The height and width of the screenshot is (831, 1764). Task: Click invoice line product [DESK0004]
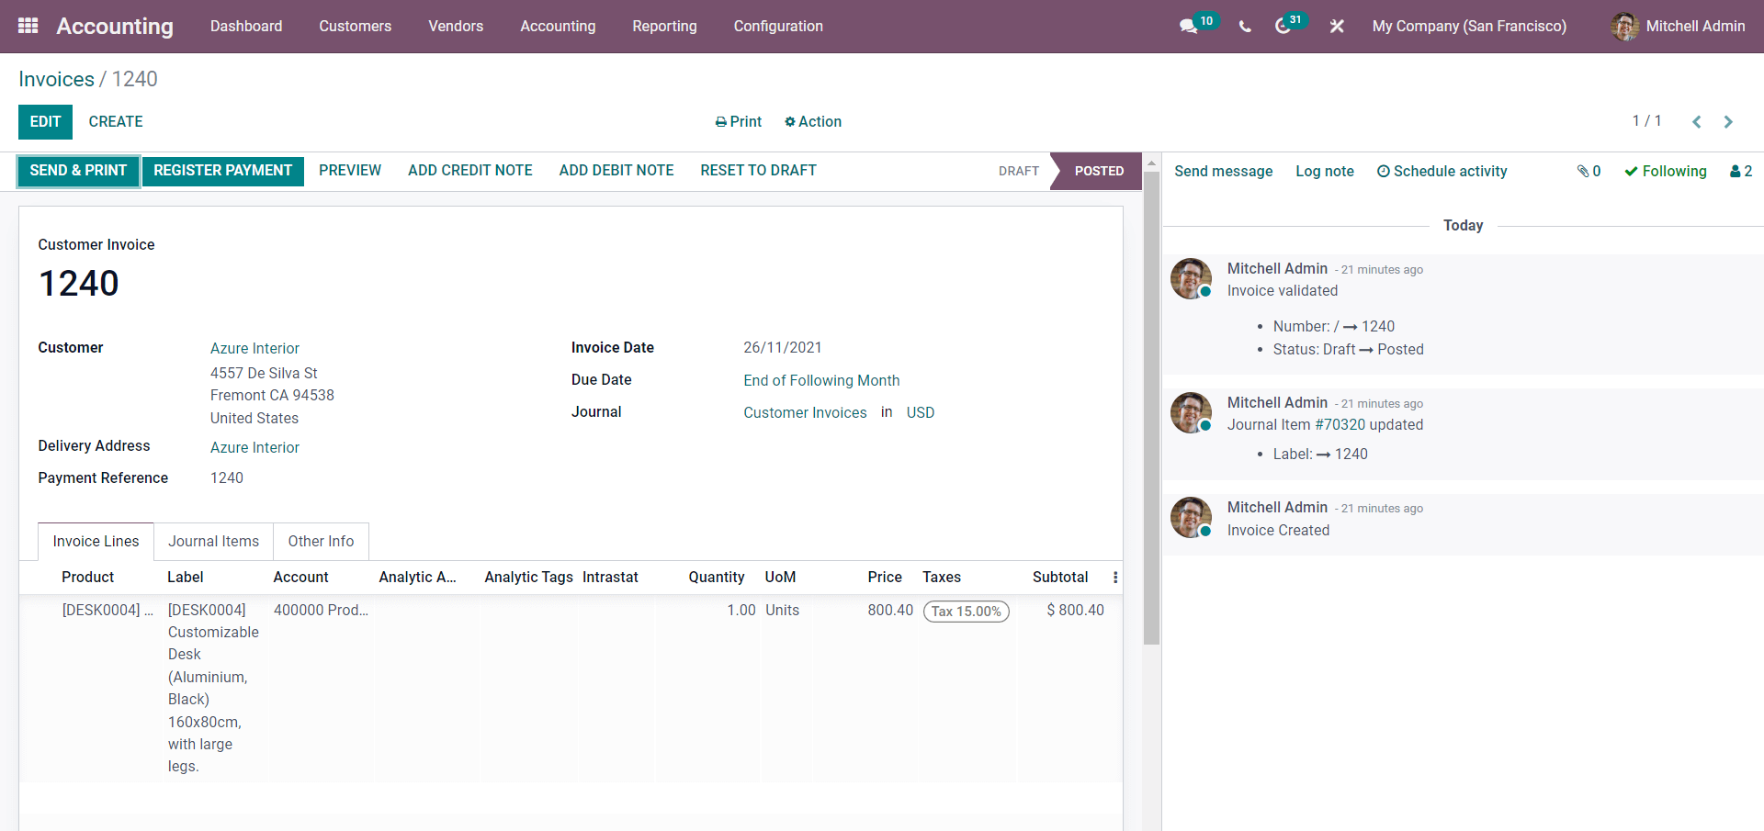pyautogui.click(x=107, y=611)
